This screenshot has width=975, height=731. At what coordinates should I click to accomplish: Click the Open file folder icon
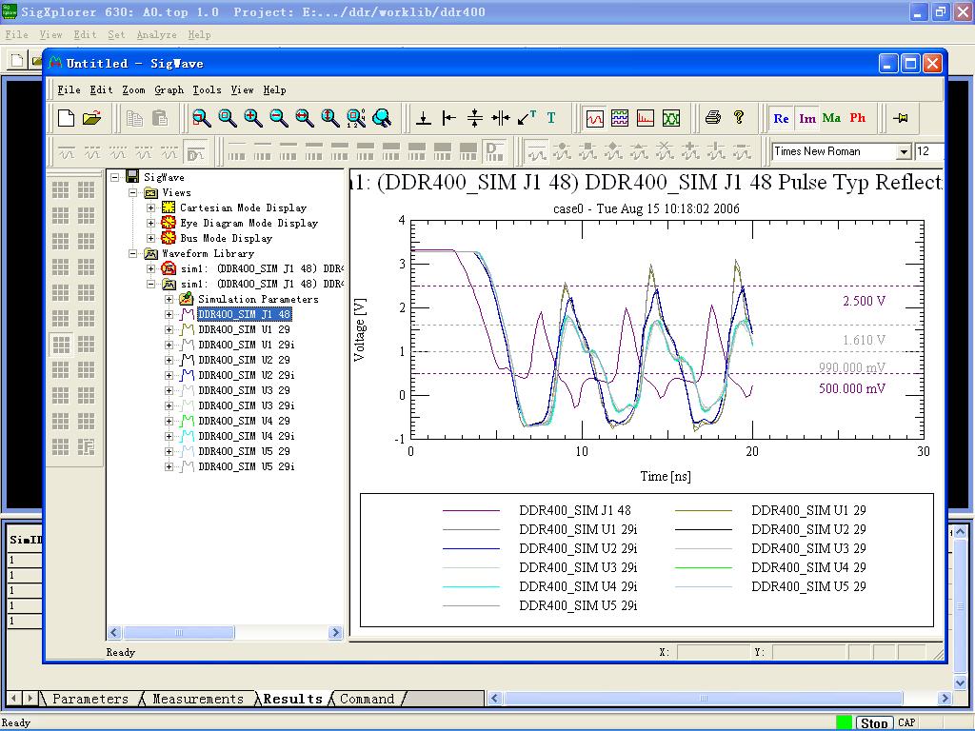(x=91, y=118)
